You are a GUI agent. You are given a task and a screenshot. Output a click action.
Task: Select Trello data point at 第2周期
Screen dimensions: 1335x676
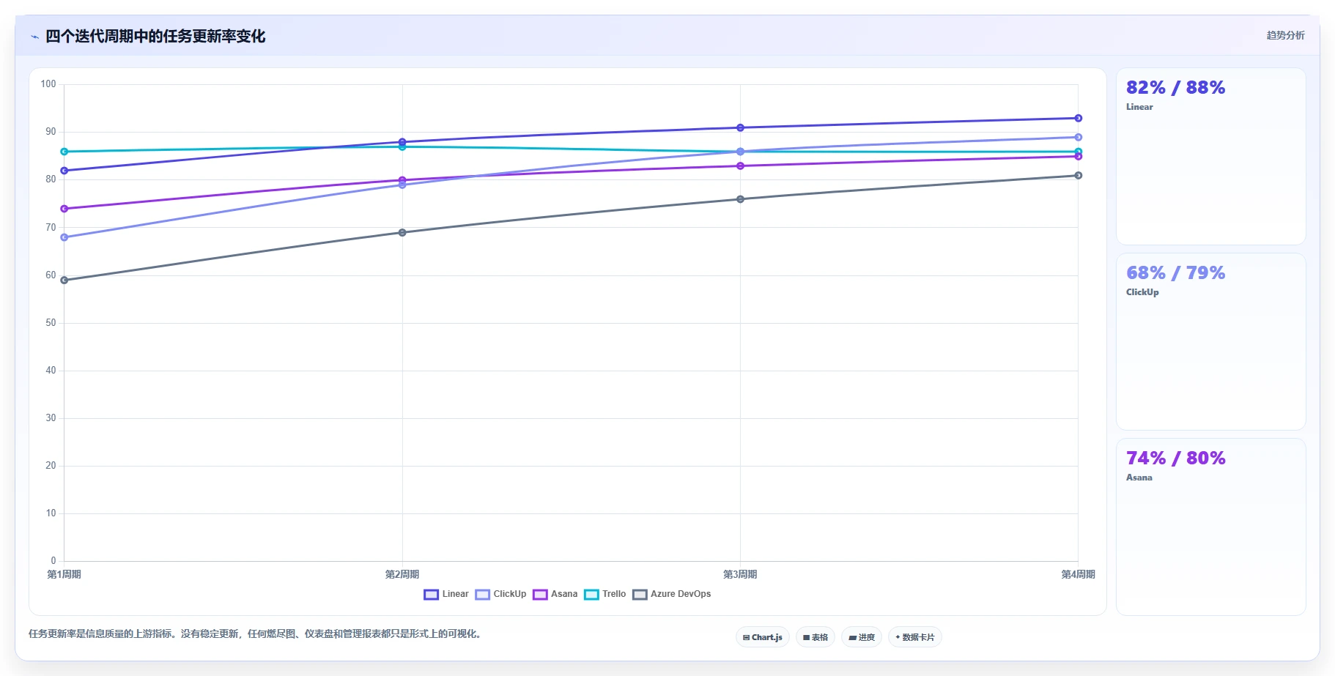coord(402,146)
